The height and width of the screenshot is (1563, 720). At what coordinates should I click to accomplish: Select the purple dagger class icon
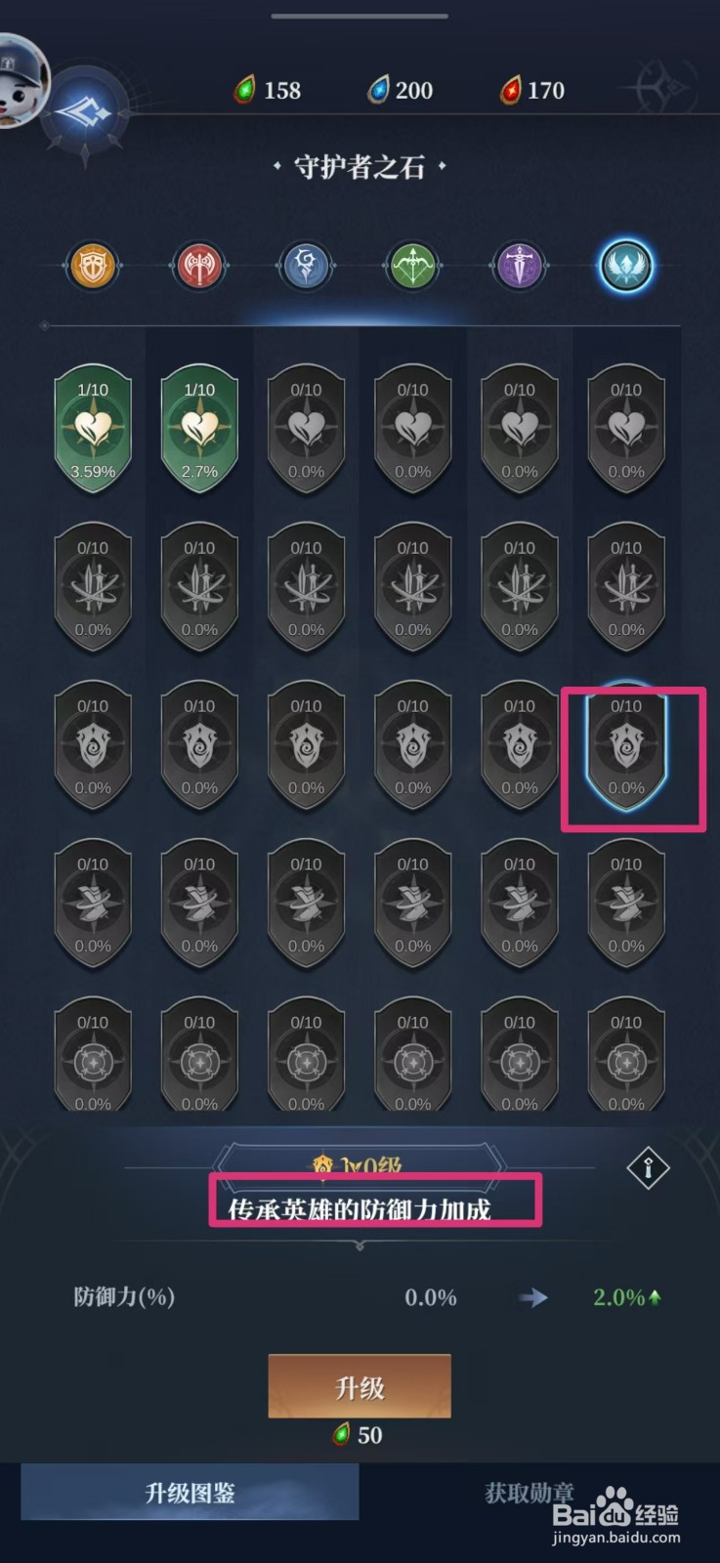coord(519,266)
